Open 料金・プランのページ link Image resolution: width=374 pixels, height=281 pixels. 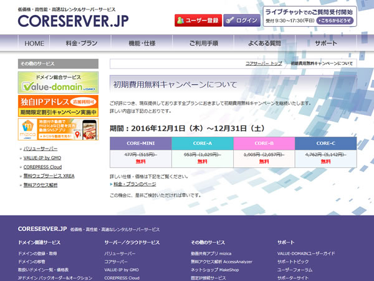(x=135, y=184)
